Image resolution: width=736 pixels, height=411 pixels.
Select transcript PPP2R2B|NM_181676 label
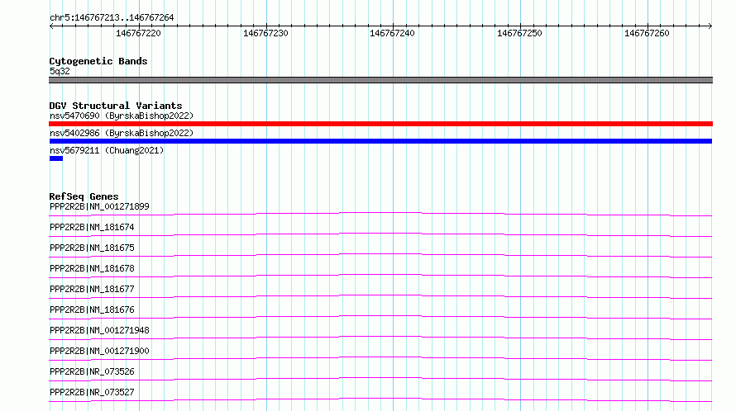pos(92,309)
